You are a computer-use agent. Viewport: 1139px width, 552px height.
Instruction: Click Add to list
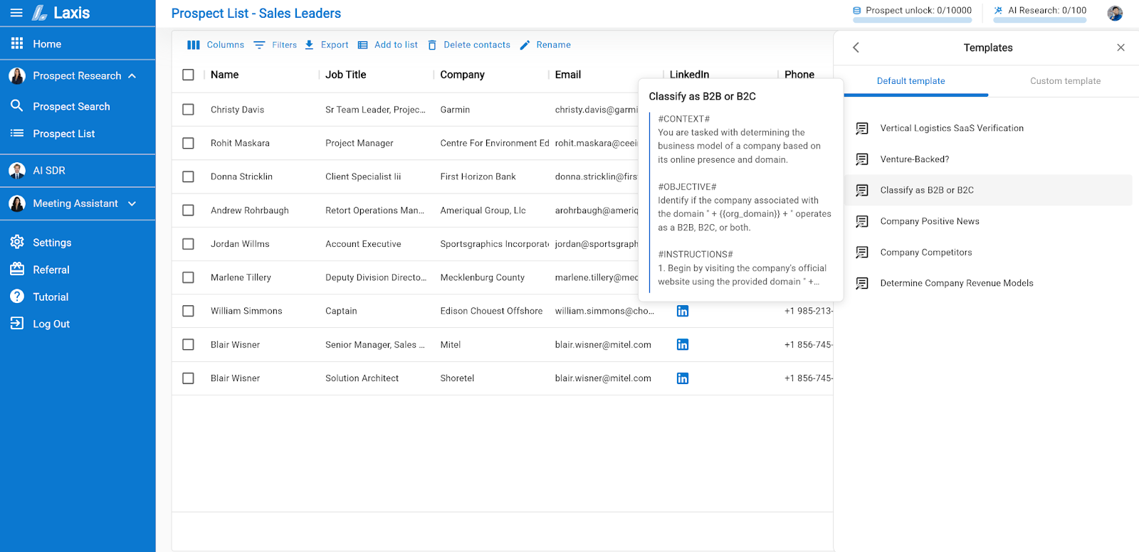tap(388, 45)
